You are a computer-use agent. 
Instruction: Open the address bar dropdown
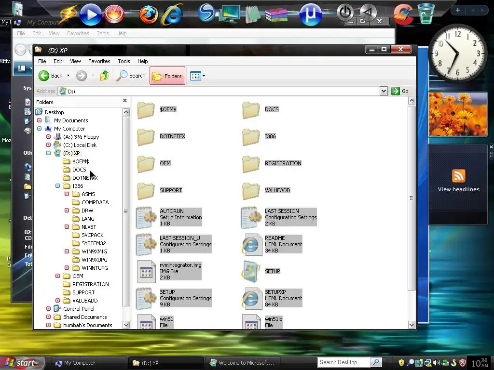pos(384,91)
